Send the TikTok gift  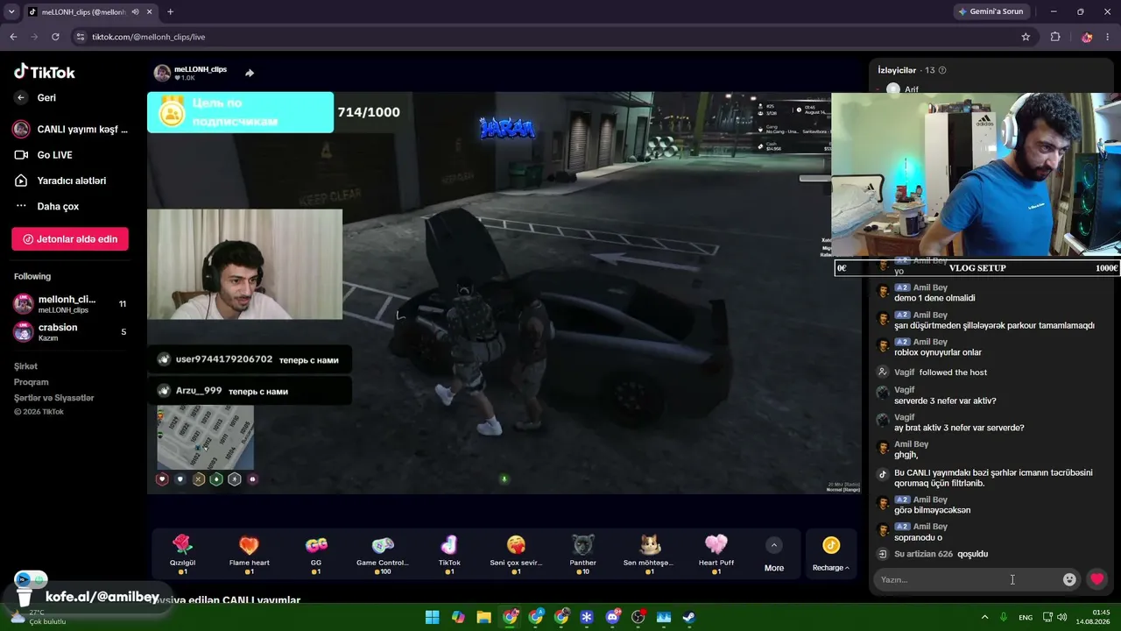tap(449, 554)
